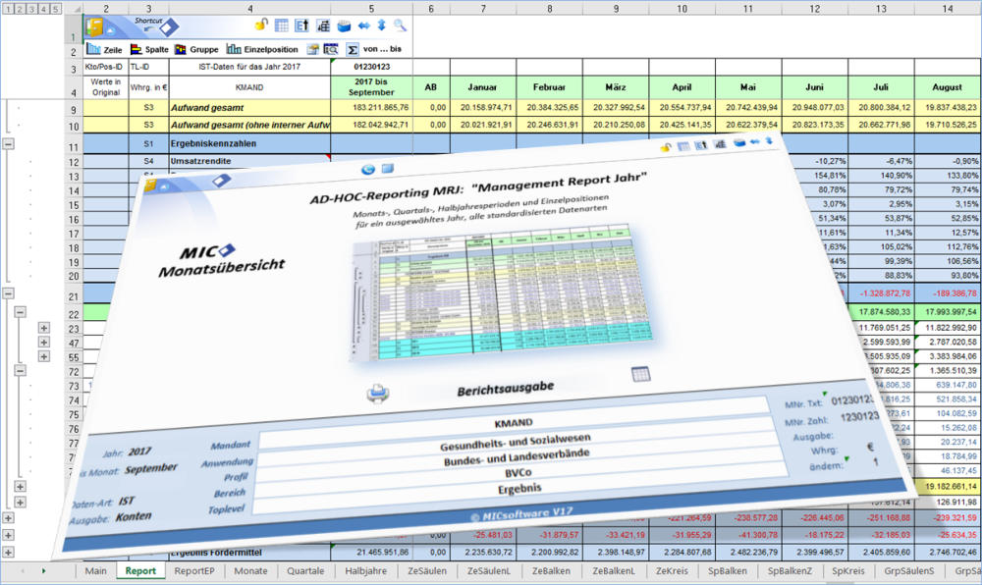Open the SpKreis sheet tab
This screenshot has width=982, height=585.
(848, 570)
